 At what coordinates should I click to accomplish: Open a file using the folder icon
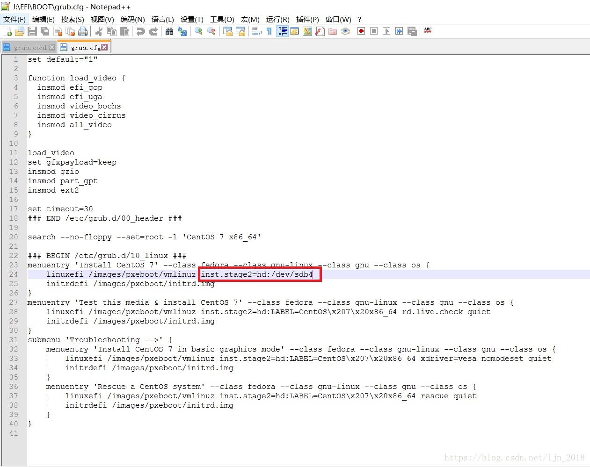click(x=20, y=31)
